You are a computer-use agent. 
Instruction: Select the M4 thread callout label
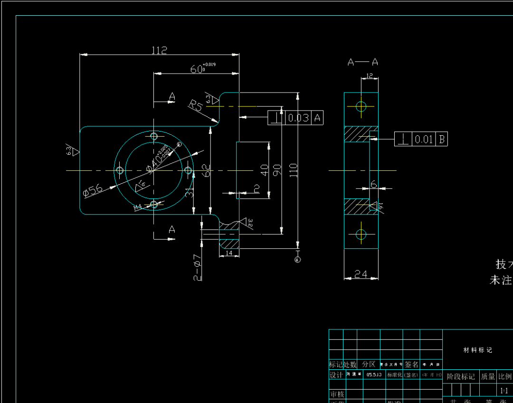138,207
